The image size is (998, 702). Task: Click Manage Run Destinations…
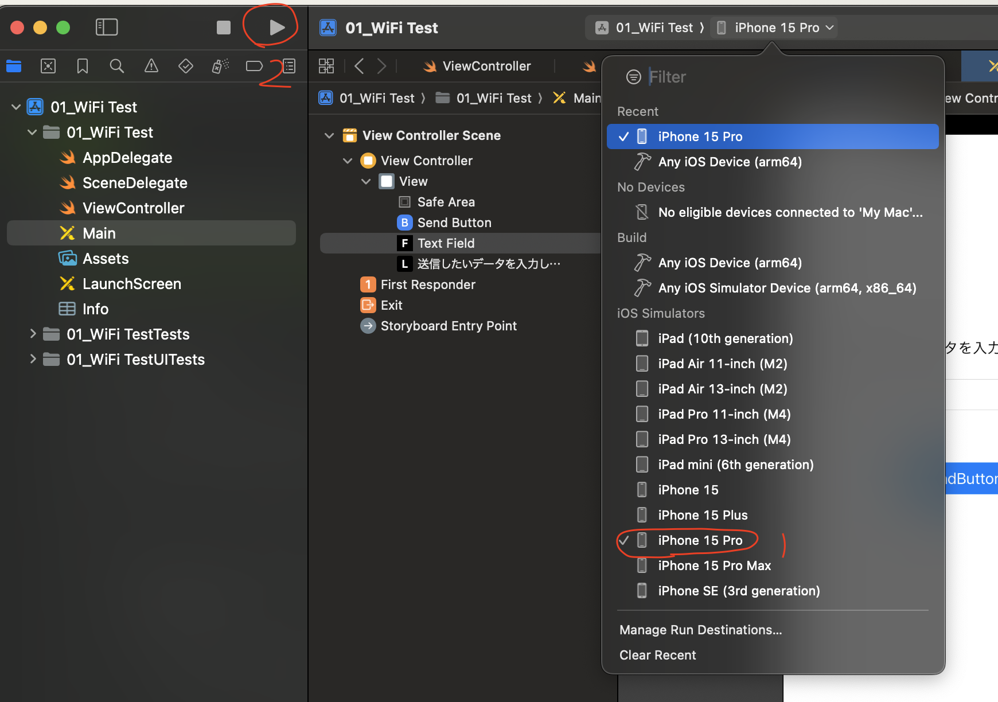(700, 630)
